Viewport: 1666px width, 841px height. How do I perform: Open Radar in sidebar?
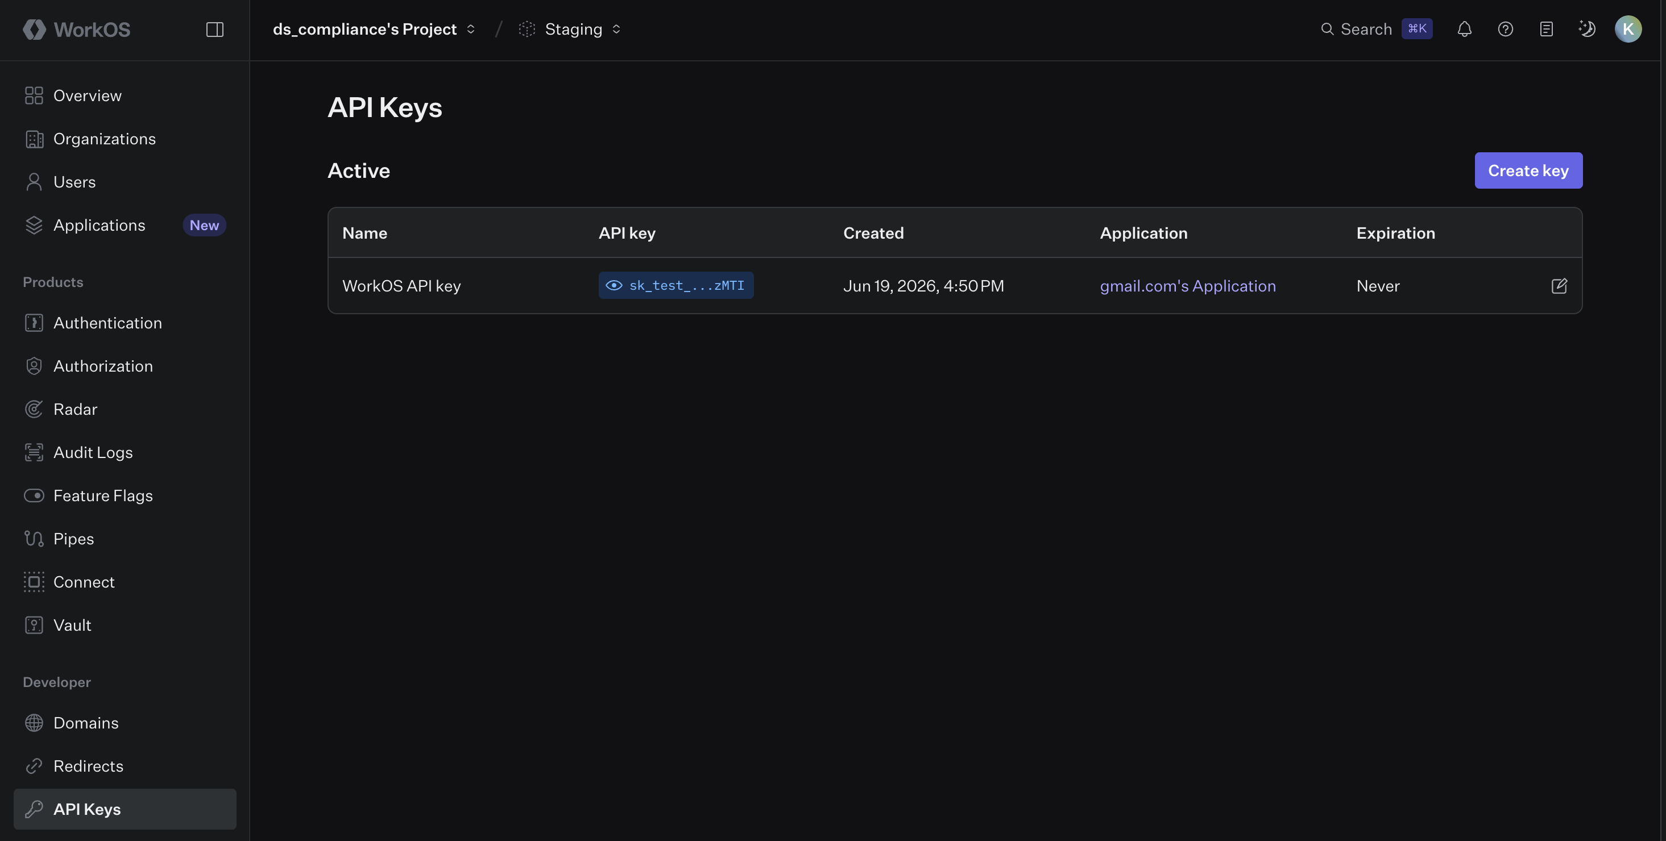click(125, 409)
